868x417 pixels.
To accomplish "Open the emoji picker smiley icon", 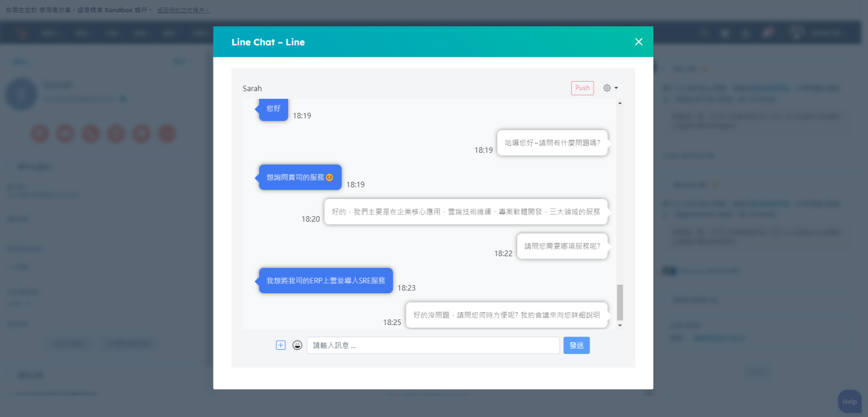I will click(297, 345).
